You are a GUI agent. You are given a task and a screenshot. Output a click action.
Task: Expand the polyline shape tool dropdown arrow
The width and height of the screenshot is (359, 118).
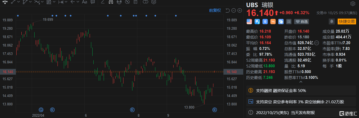click(30, 2)
